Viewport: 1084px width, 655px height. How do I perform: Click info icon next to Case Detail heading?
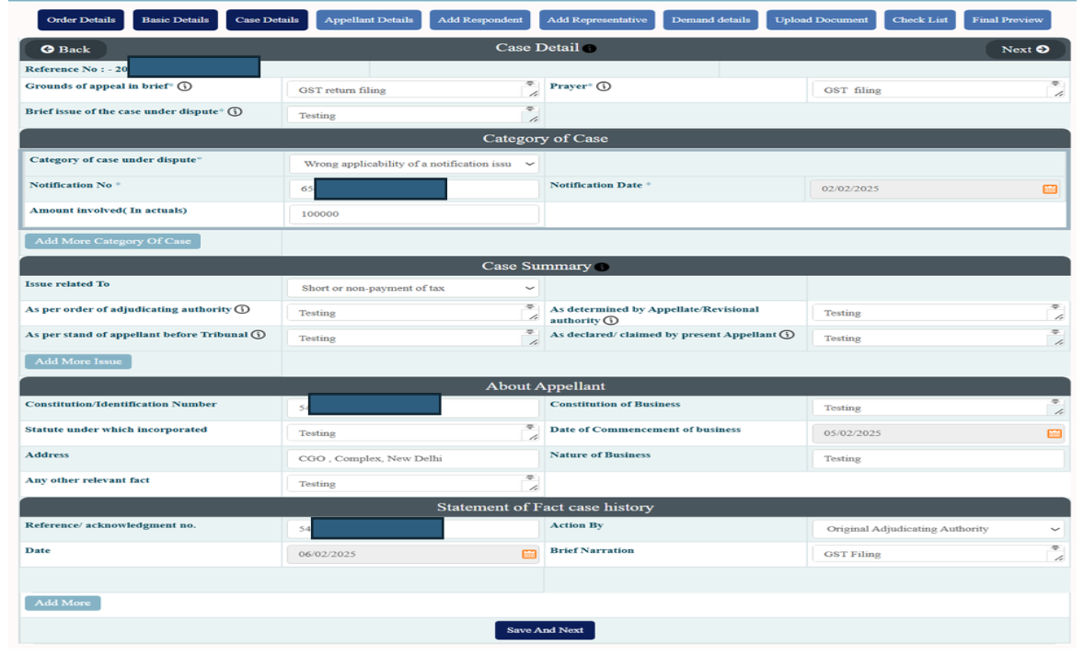(589, 49)
